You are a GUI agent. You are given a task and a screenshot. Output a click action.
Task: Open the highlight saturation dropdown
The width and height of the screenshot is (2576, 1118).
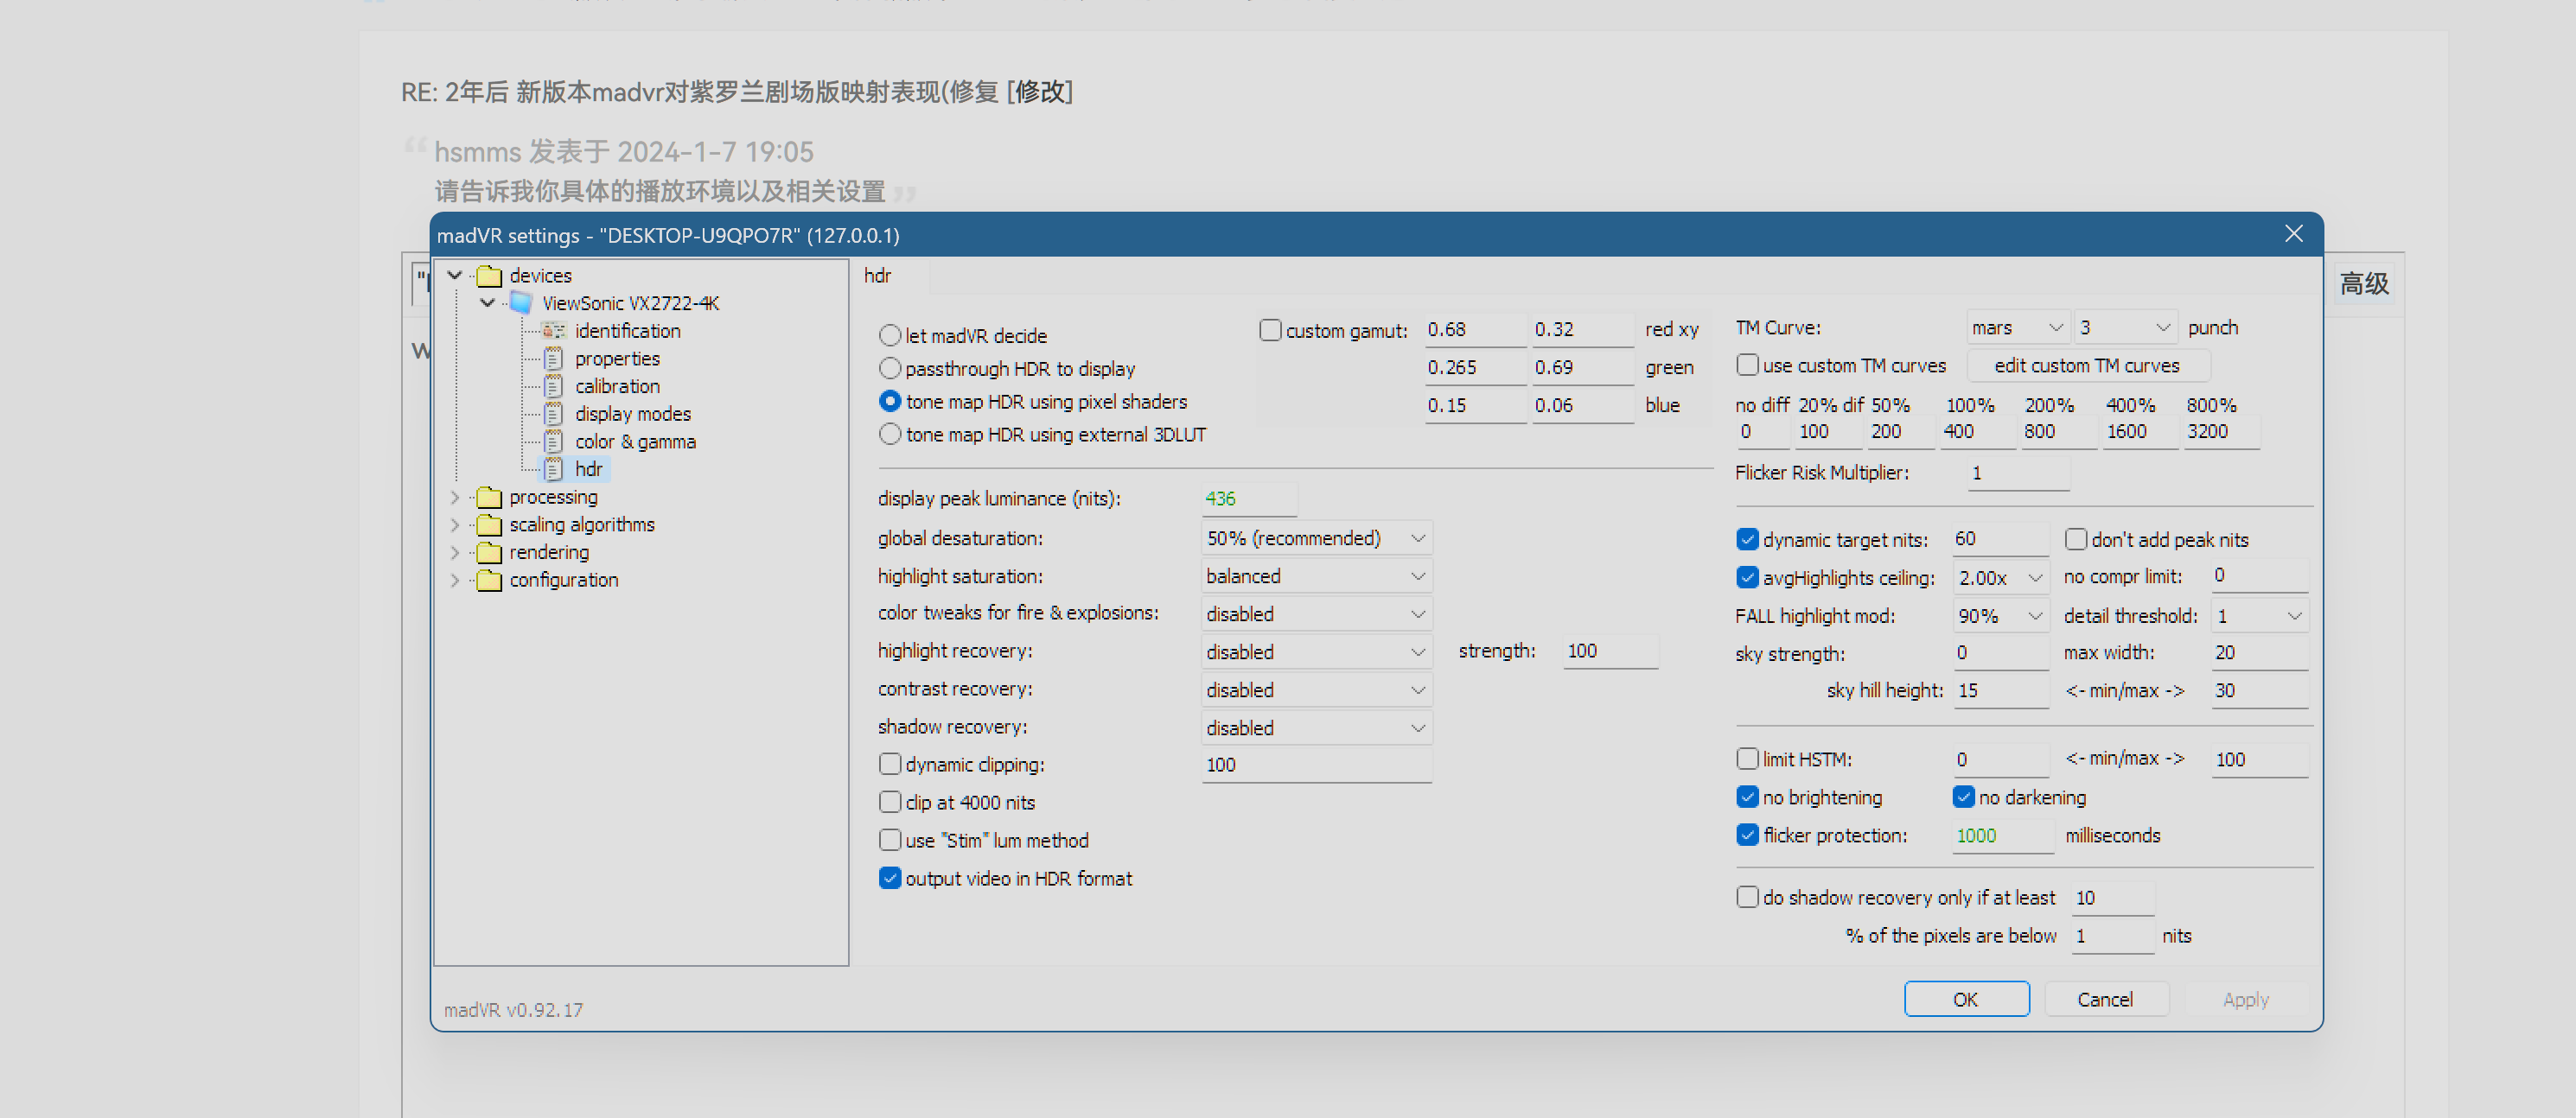pos(1317,575)
